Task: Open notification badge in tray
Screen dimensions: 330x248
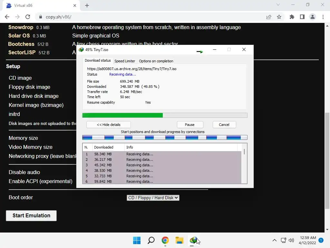Action: (x=321, y=240)
